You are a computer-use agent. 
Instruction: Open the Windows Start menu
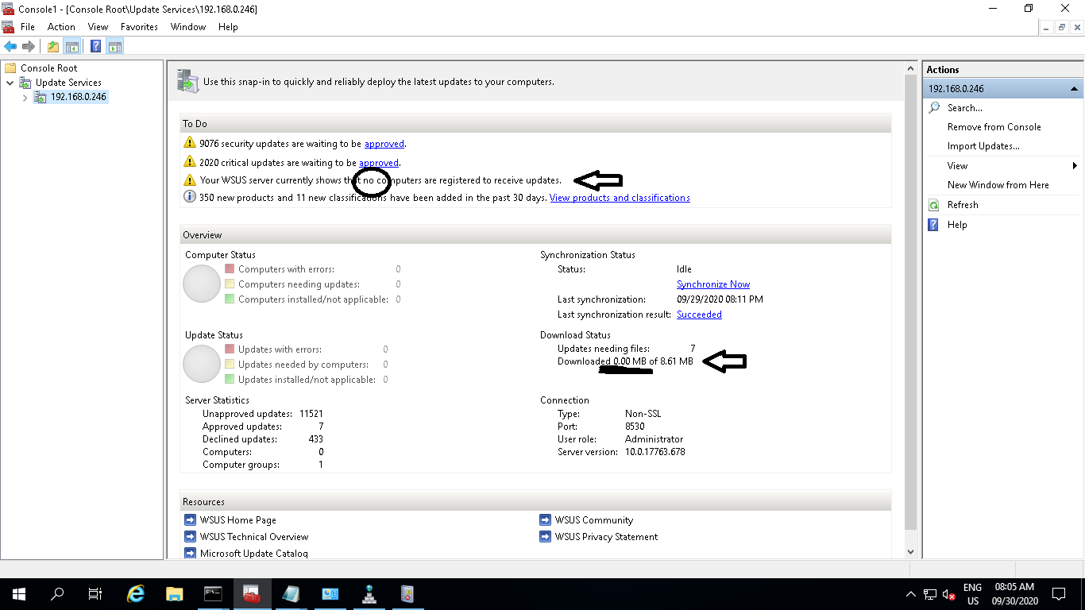(19, 594)
